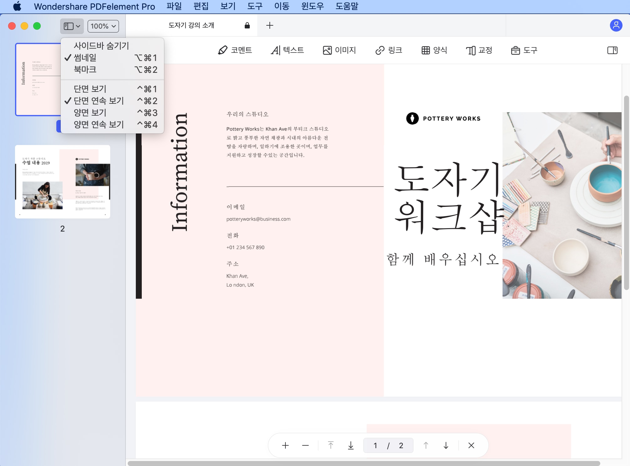Open Wondershare PDFelement Pro app menu
This screenshot has height=466, width=630.
94,6
